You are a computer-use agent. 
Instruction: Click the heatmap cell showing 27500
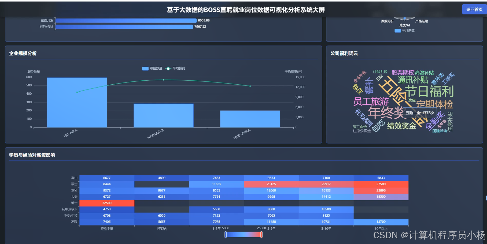(381, 184)
